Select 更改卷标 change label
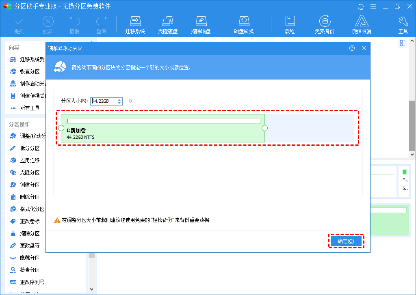 pyautogui.click(x=25, y=221)
